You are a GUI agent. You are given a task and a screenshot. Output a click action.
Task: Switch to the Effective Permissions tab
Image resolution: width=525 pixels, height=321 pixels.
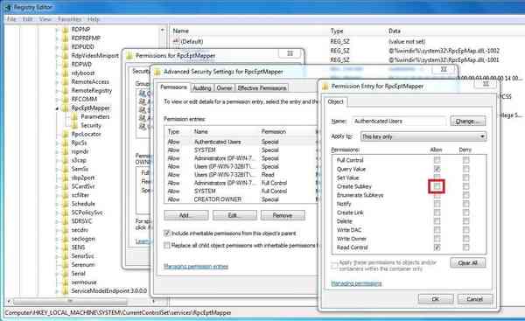click(262, 88)
